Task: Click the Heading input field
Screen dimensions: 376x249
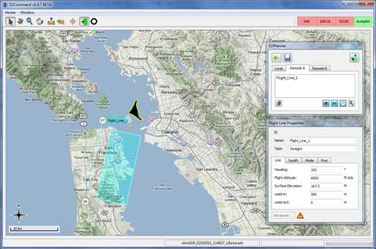Action: [326, 170]
